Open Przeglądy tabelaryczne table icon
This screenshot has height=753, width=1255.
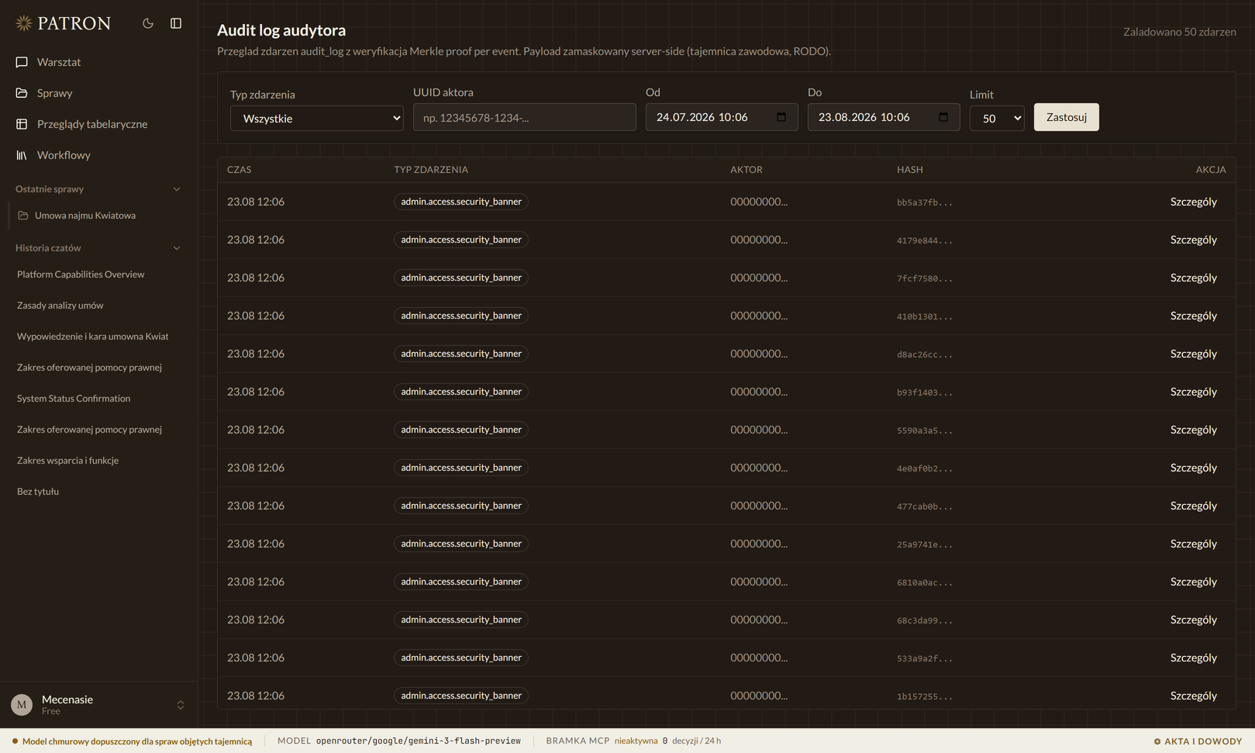point(22,124)
